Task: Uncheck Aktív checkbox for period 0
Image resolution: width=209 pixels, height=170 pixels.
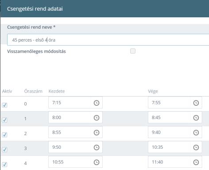Action: 4,105
